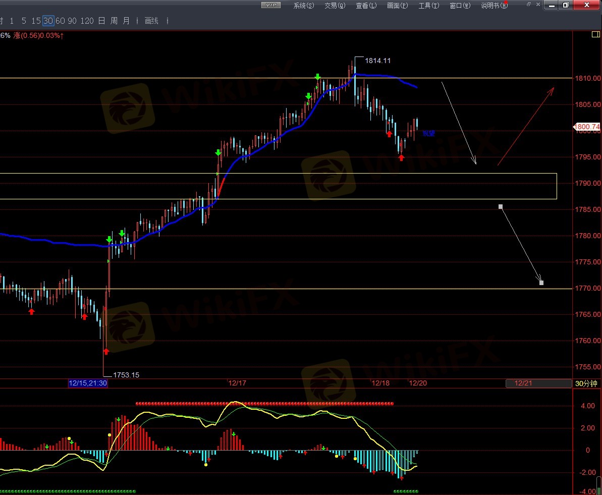Viewport: 602px width, 495px height.
Task: Open the 系统(S) menu
Action: coord(303,6)
